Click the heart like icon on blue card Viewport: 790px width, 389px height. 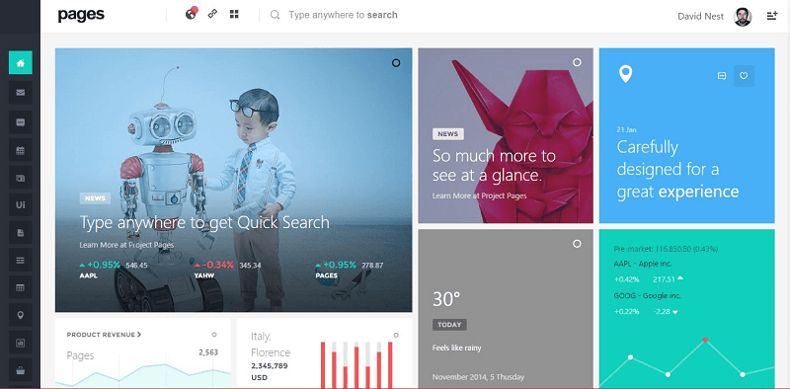click(744, 76)
